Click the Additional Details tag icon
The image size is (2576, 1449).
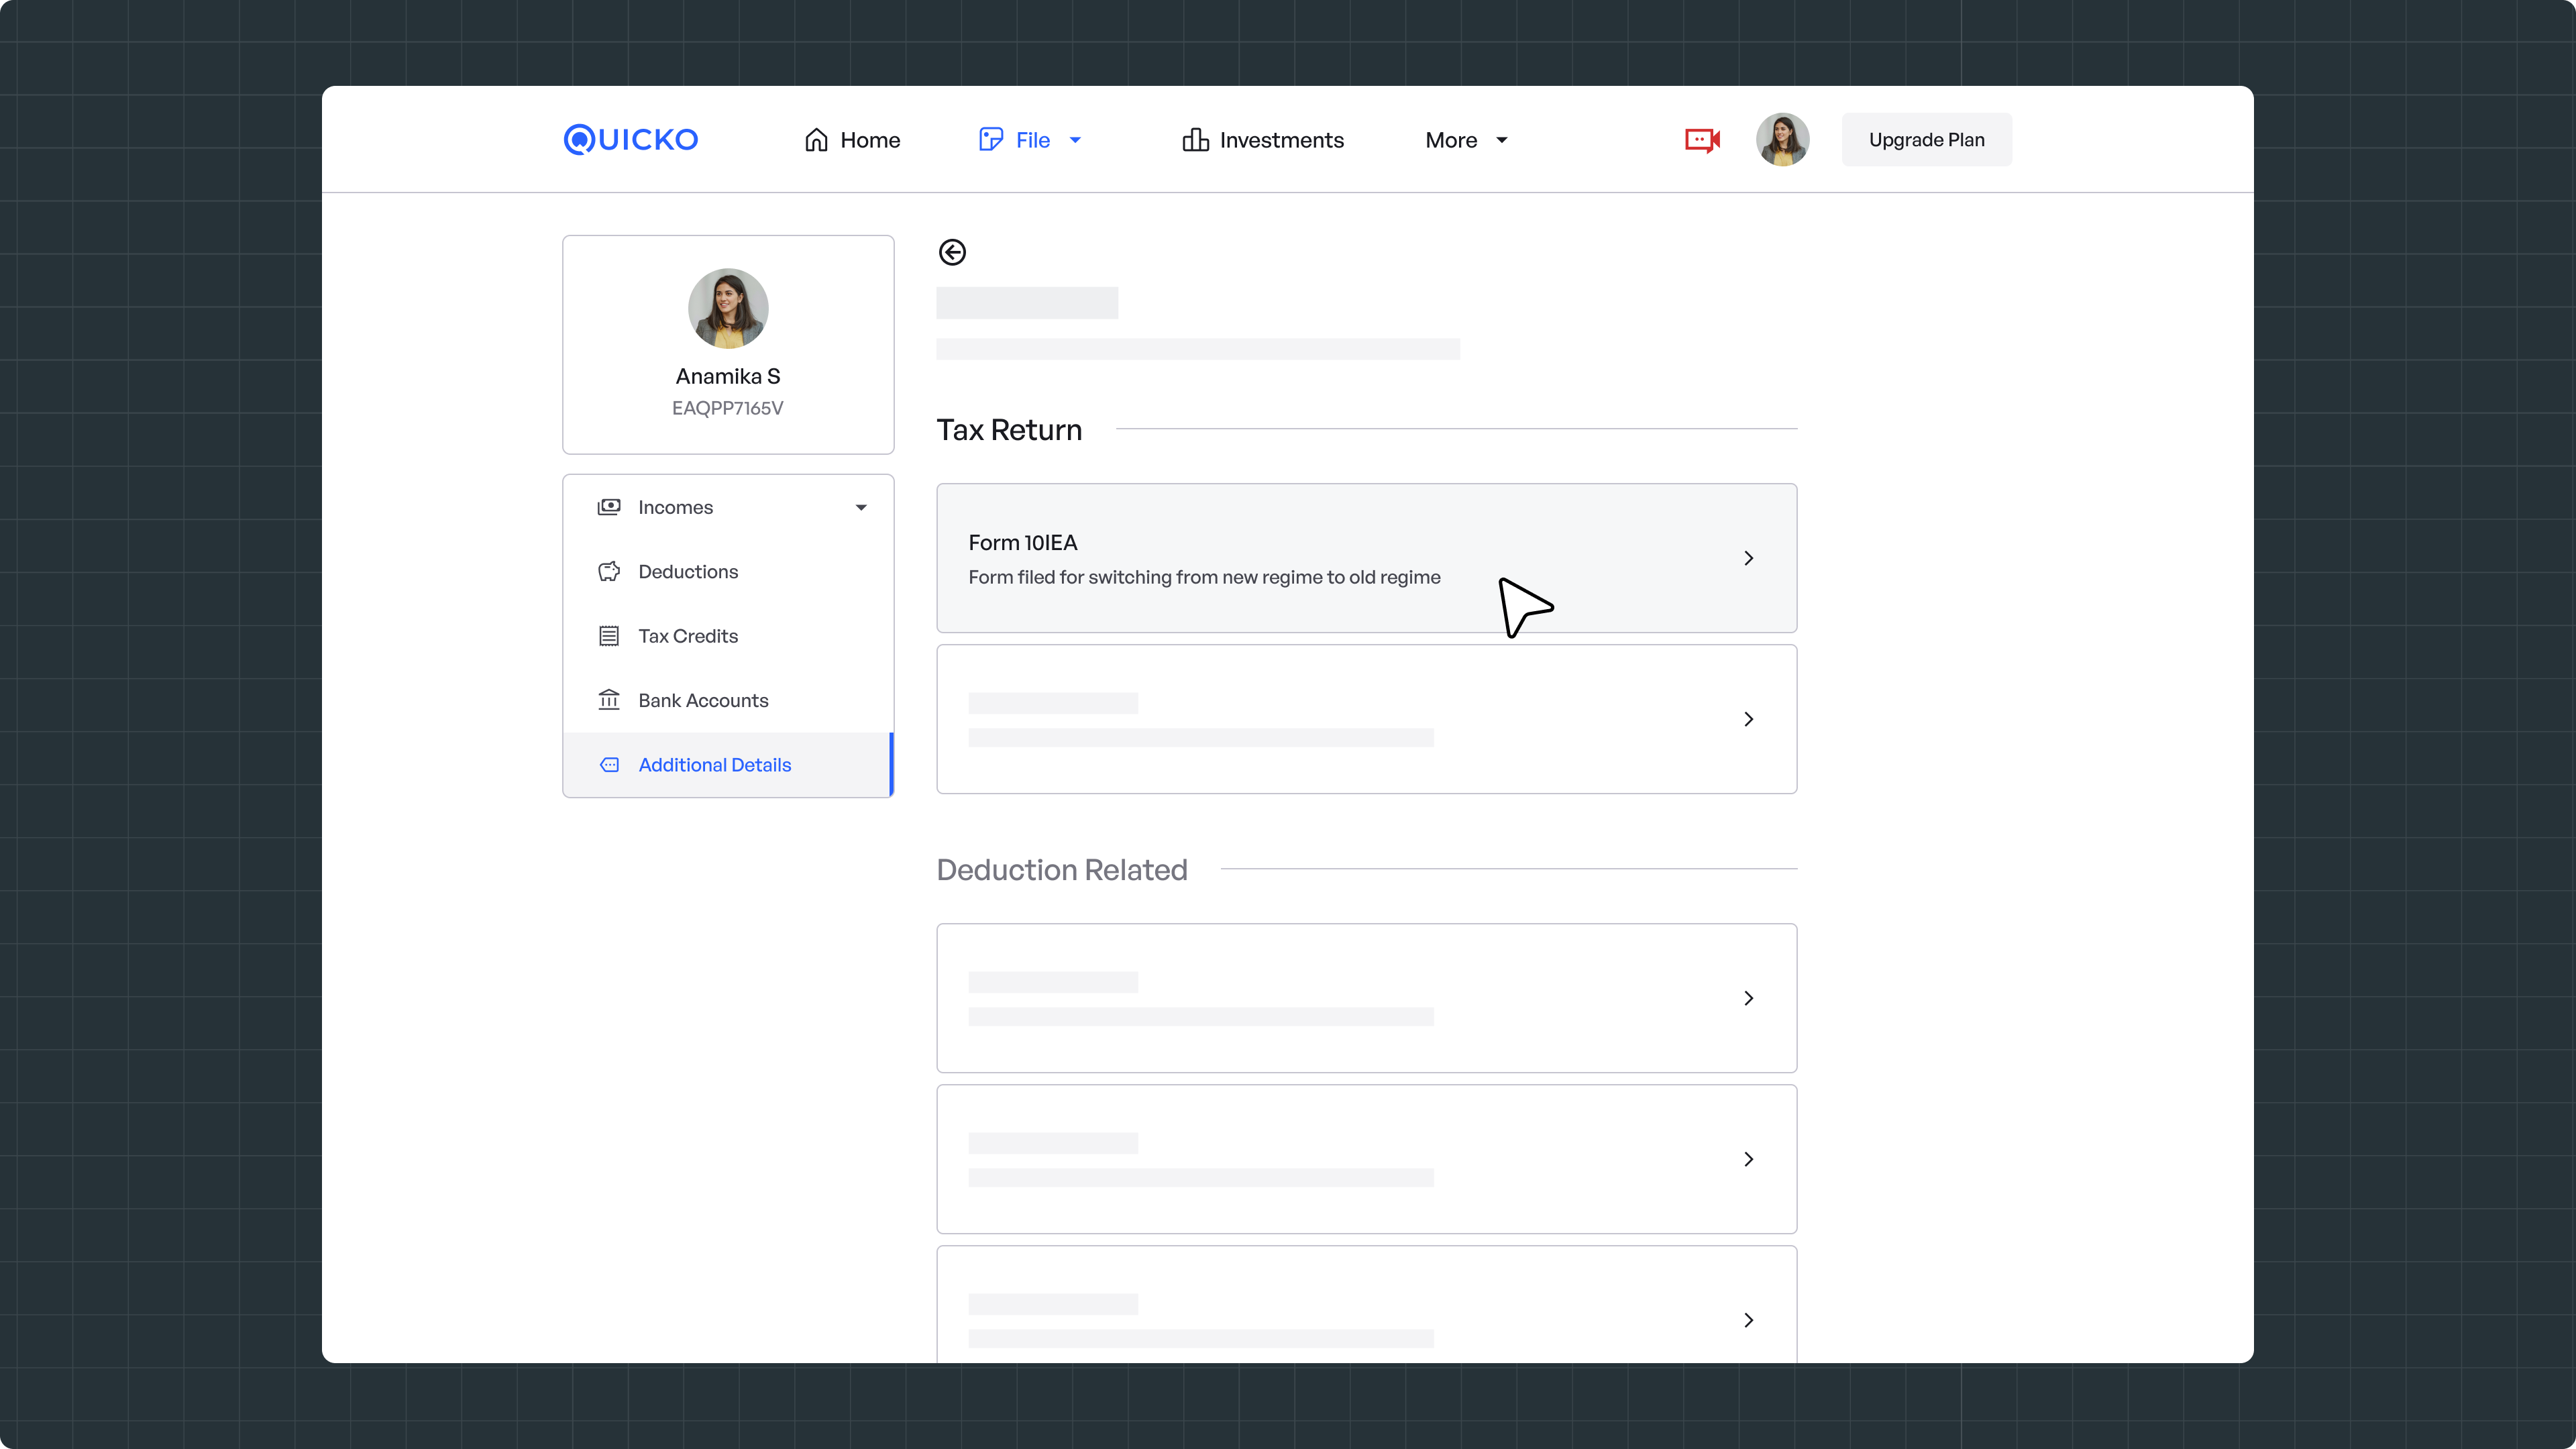[609, 765]
